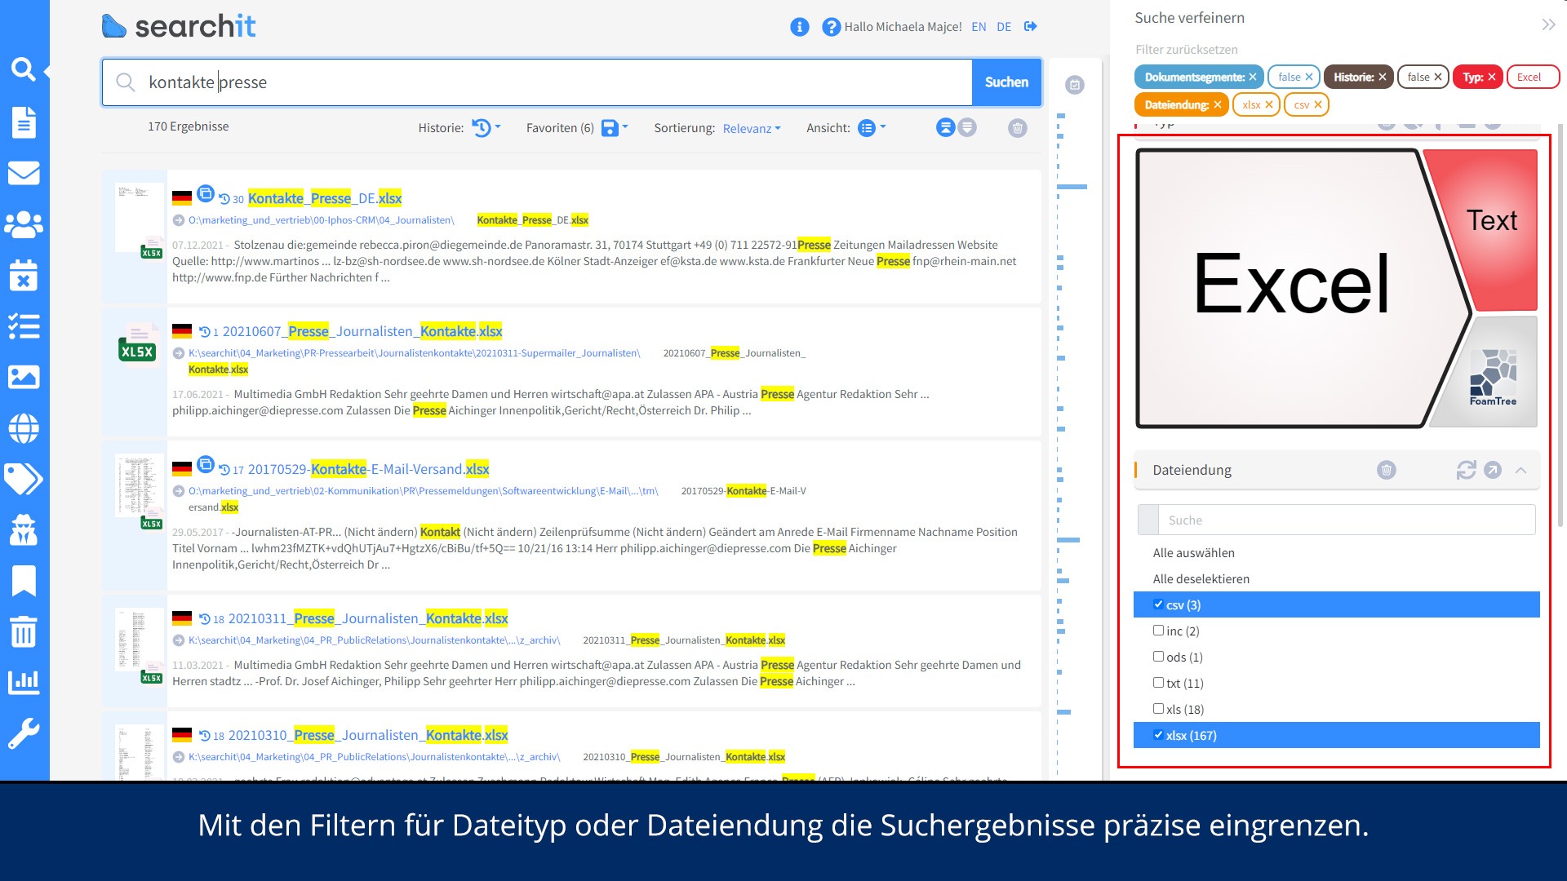Collapse the Dateiendung section chevron
The image size is (1567, 881).
coord(1520,470)
